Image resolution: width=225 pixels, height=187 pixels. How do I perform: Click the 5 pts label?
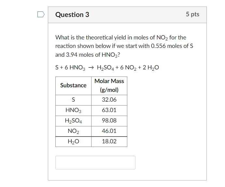[192, 14]
